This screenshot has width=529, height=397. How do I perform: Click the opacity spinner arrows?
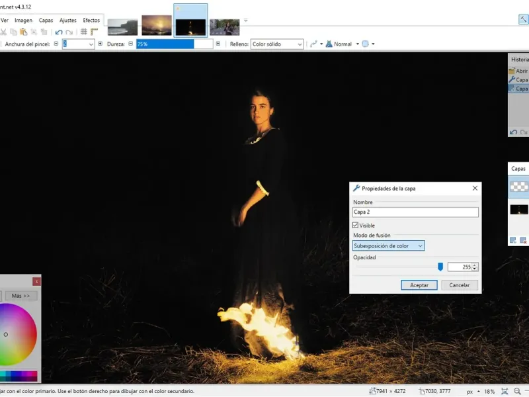475,267
